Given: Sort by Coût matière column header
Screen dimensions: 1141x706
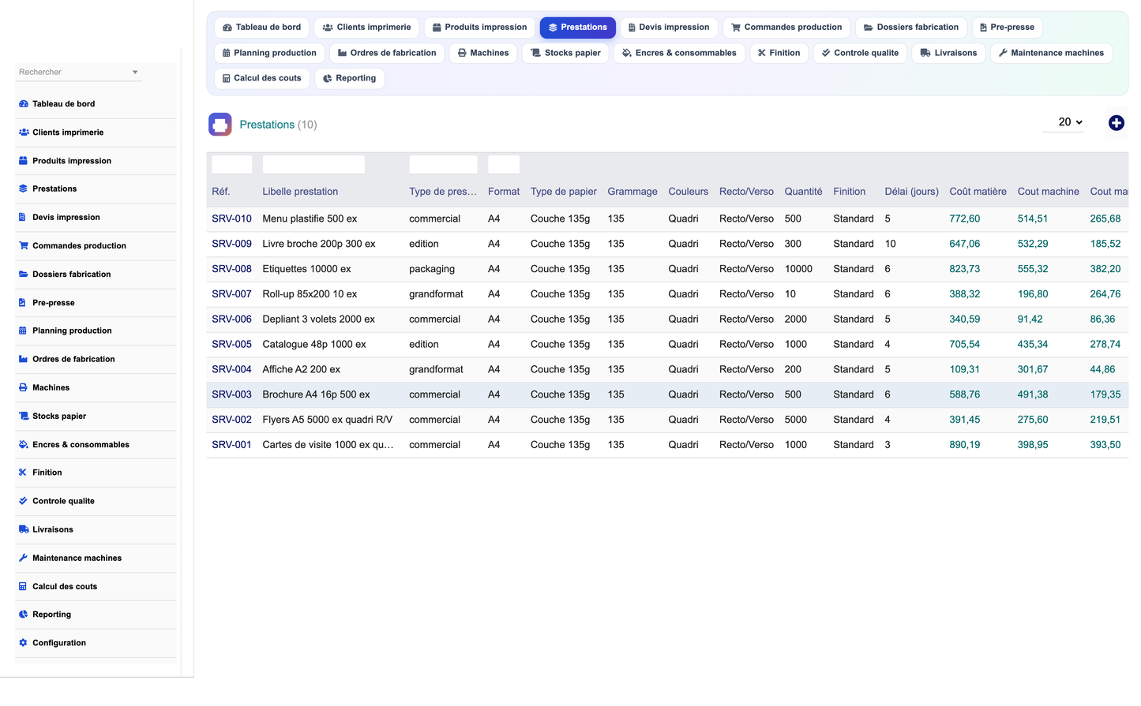Looking at the screenshot, I should point(978,192).
